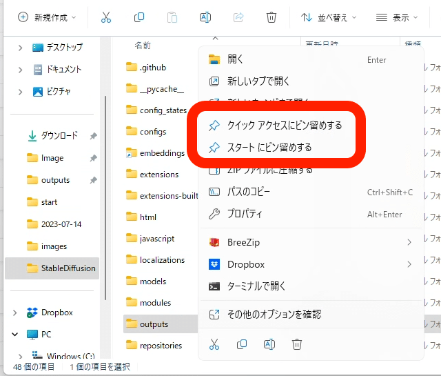Click the navigation pane scrollbar

pyautogui.click(x=105, y=198)
